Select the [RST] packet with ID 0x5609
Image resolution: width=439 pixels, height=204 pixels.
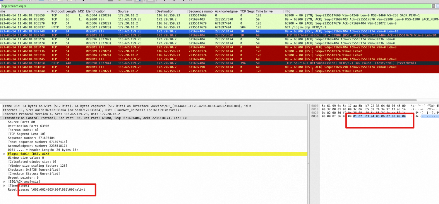220,51
